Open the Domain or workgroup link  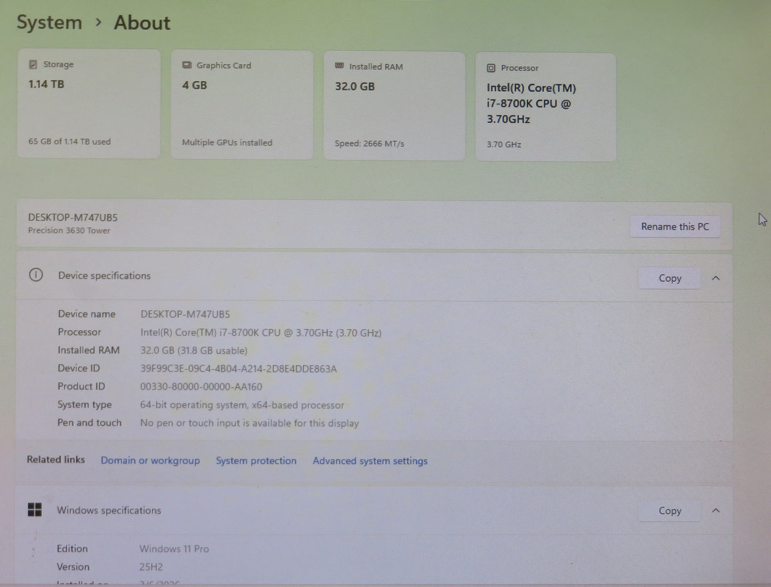[150, 460]
